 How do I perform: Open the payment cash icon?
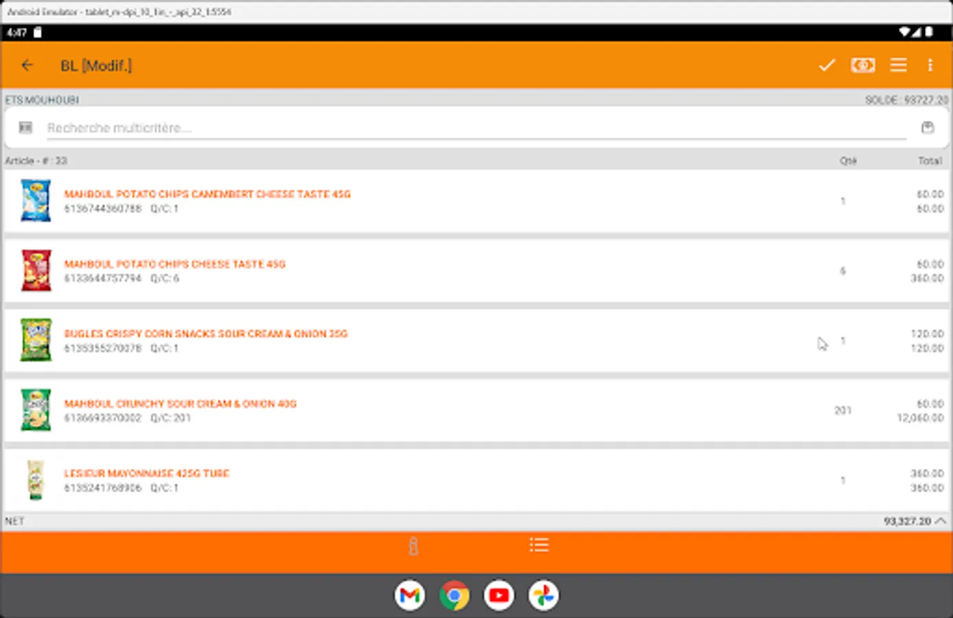coord(863,65)
